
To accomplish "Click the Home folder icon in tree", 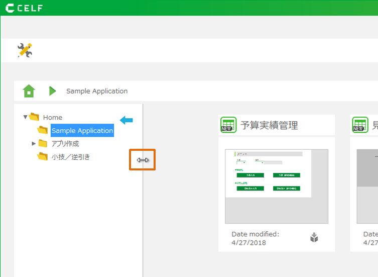I will tap(34, 117).
